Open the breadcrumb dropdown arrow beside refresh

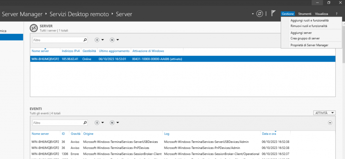253,14
